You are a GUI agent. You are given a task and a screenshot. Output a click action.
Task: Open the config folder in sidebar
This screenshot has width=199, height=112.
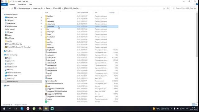click(x=9, y=41)
